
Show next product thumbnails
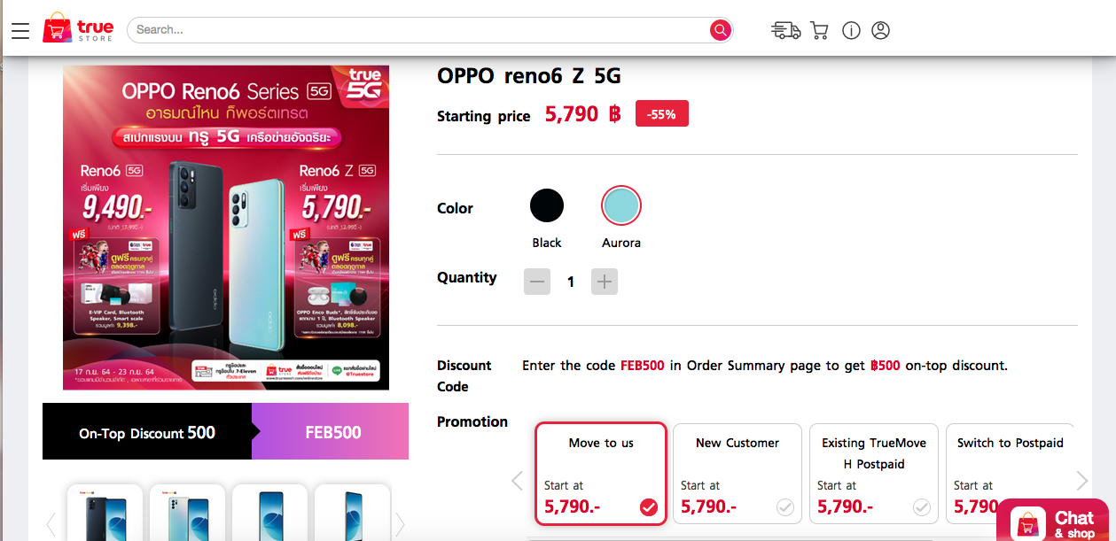(400, 524)
